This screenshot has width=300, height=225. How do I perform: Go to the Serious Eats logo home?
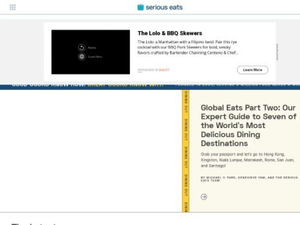(160, 7)
